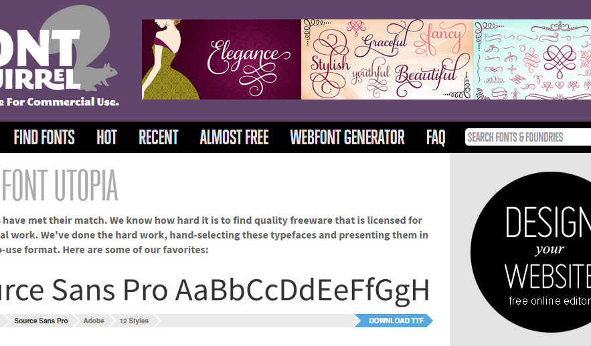
Task: Open the Source Sans Pro breadcrumb link
Action: tap(41, 321)
